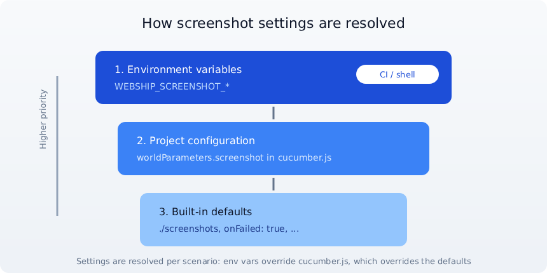Select the Environment variables box
The width and height of the screenshot is (547, 273).
273,77
